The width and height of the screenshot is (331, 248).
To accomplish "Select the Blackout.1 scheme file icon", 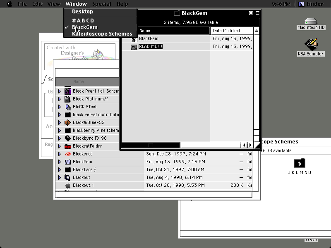I will point(68,185).
